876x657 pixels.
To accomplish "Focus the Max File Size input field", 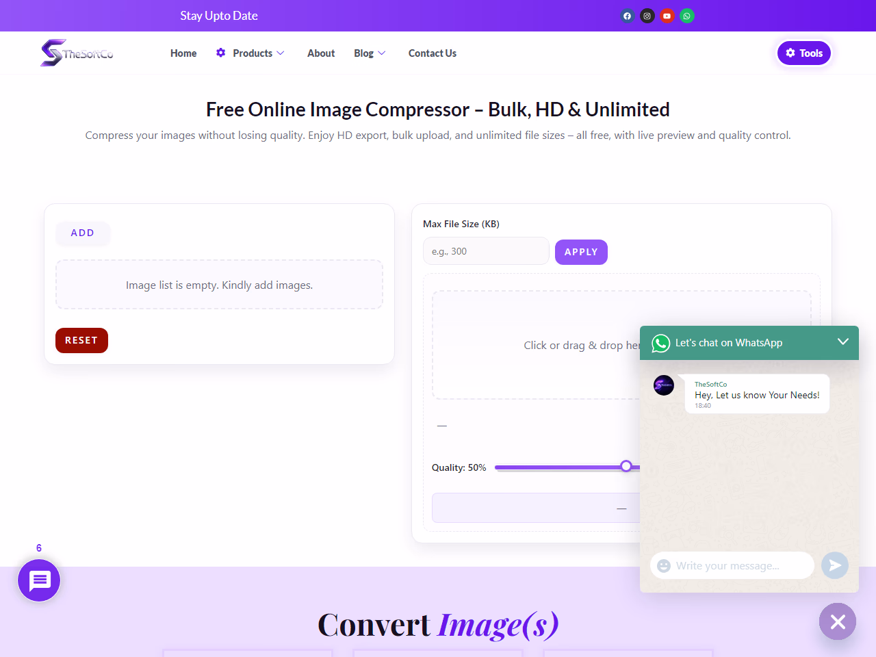I will (x=485, y=251).
